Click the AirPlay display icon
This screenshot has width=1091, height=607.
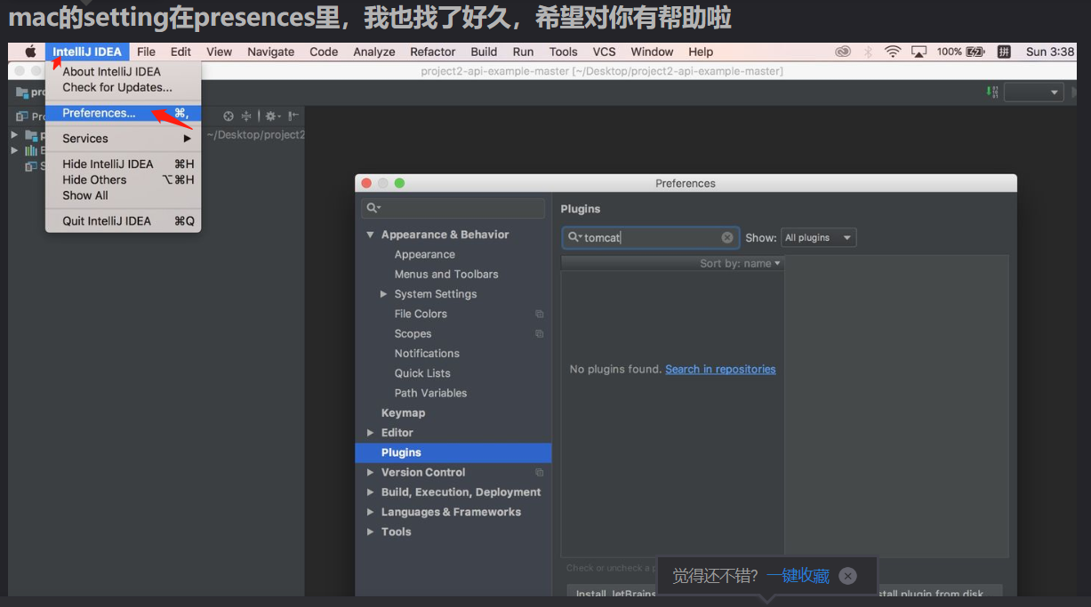click(919, 52)
